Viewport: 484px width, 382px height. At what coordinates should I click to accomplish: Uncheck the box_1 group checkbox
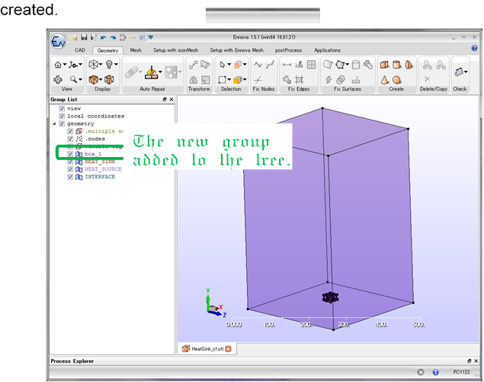(x=70, y=154)
